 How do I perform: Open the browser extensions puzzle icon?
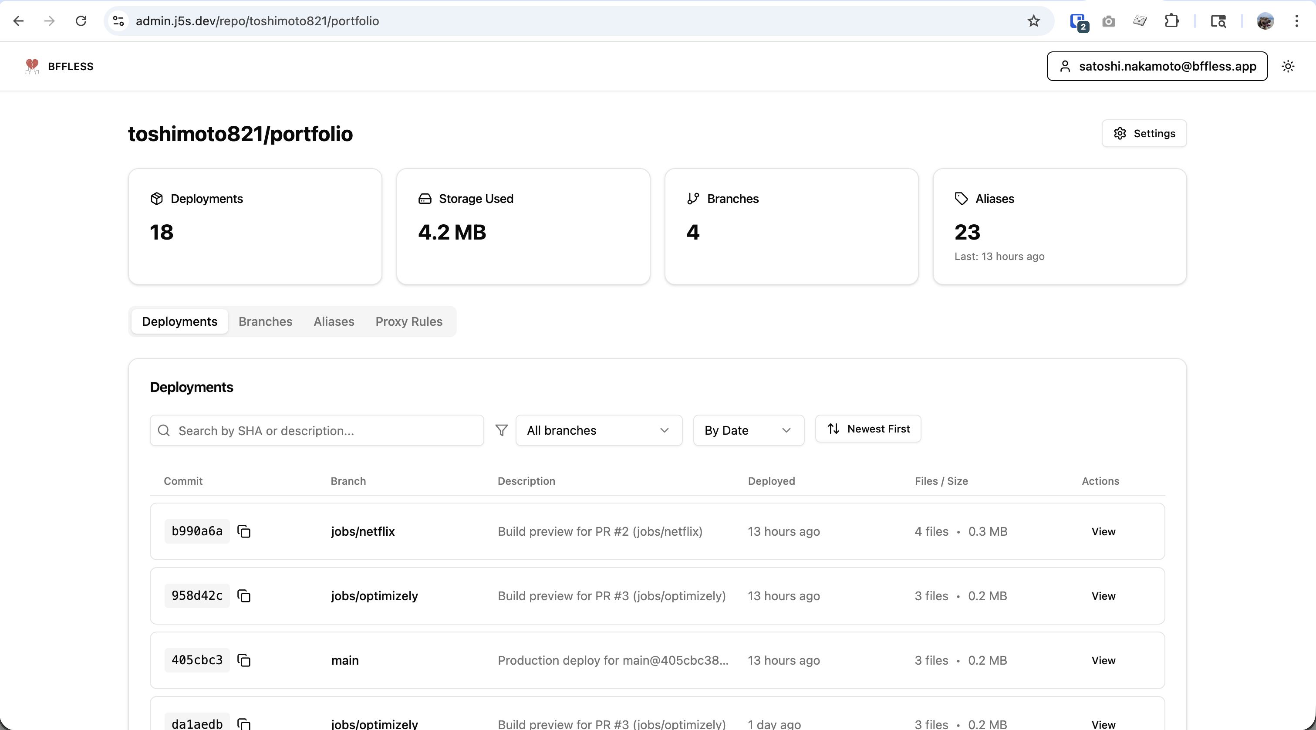pos(1171,21)
